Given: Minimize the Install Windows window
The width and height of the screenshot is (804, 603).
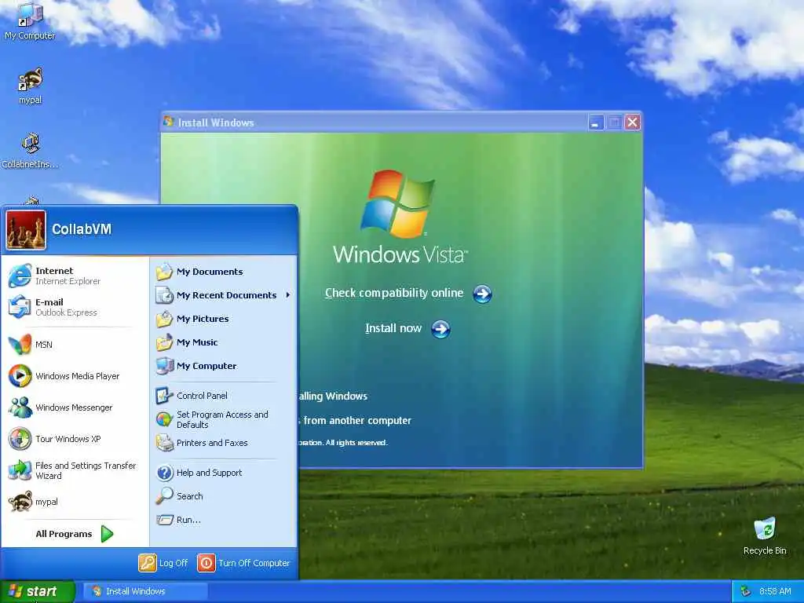Looking at the screenshot, I should point(595,122).
